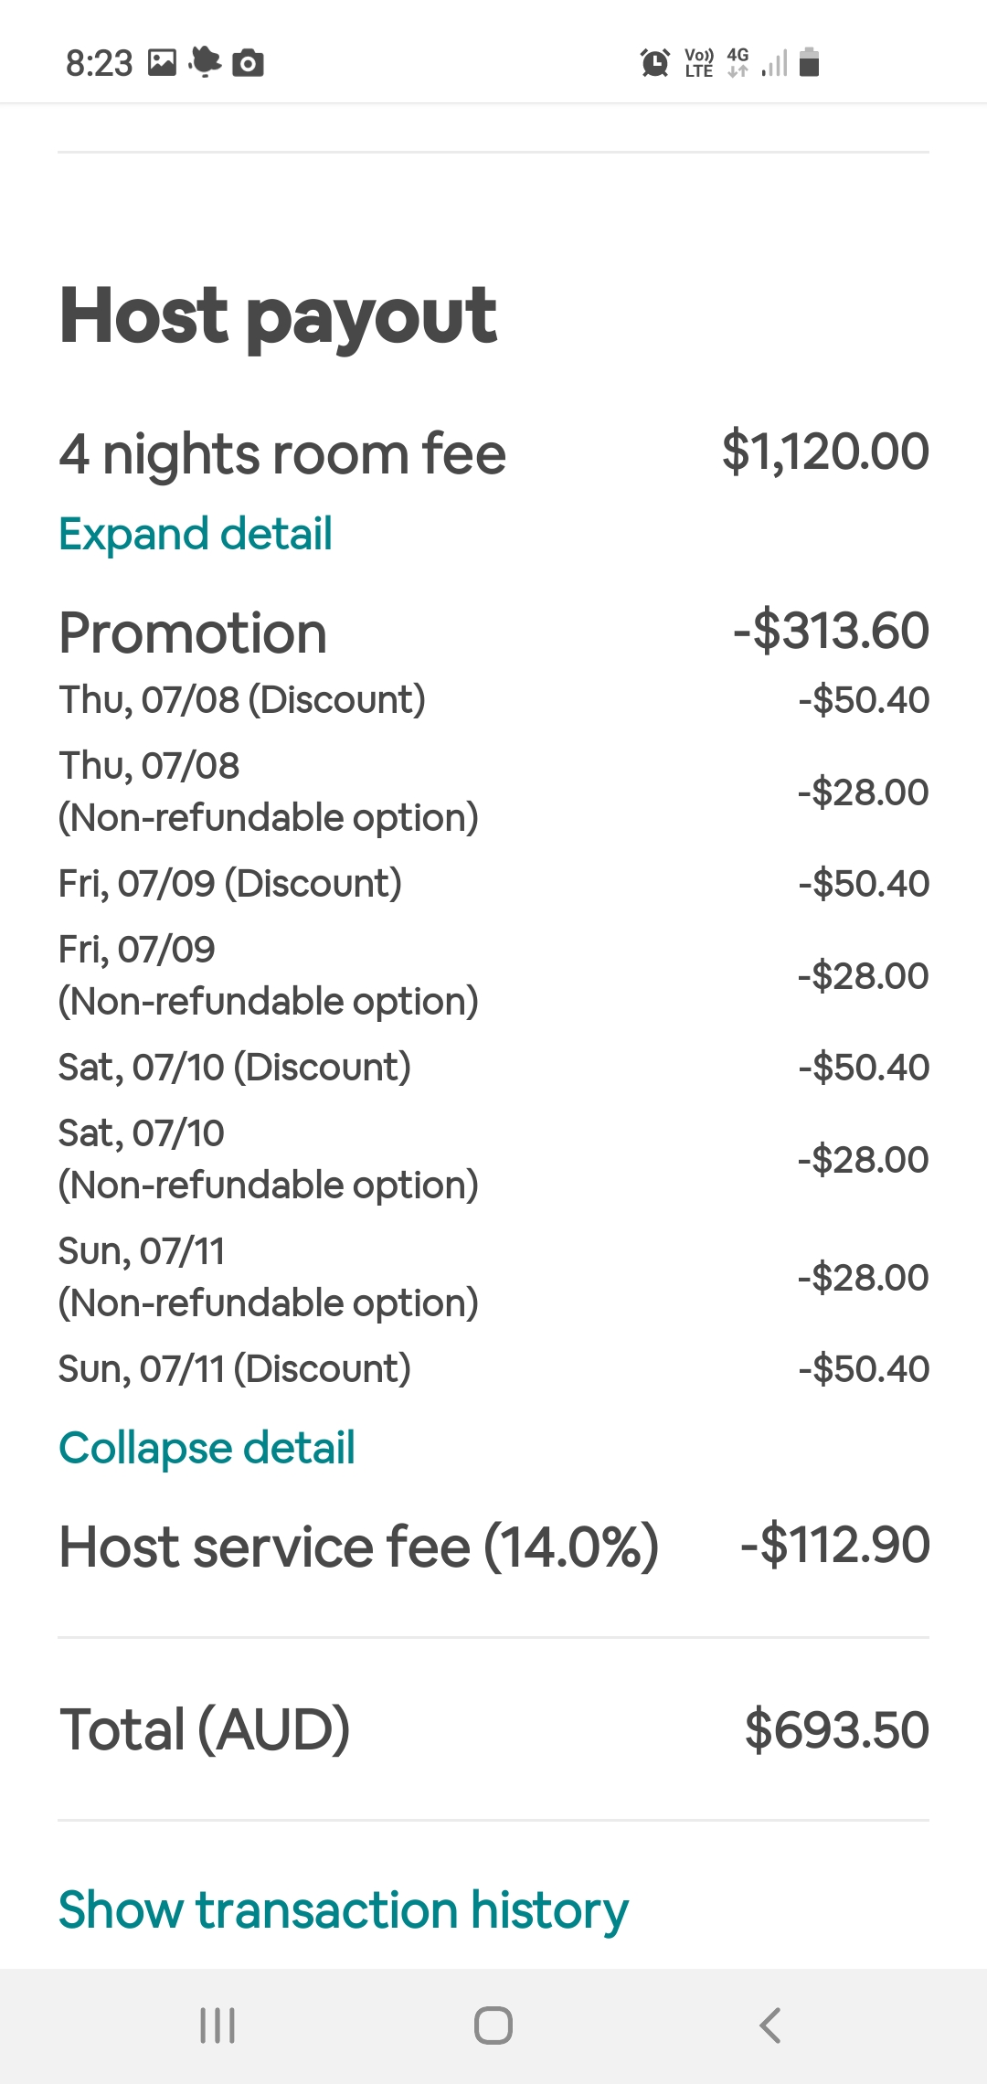This screenshot has width=987, height=2084.
Task: Tap the Host service fee (14.0%) row
Action: click(493, 1546)
